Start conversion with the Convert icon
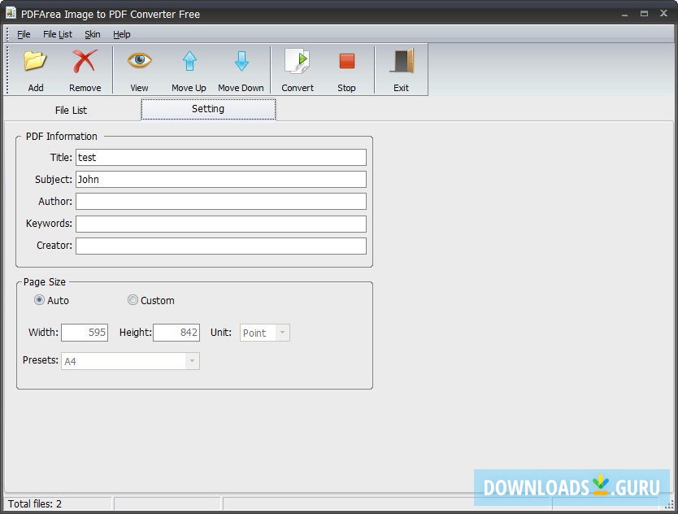The width and height of the screenshot is (678, 514). (297, 61)
